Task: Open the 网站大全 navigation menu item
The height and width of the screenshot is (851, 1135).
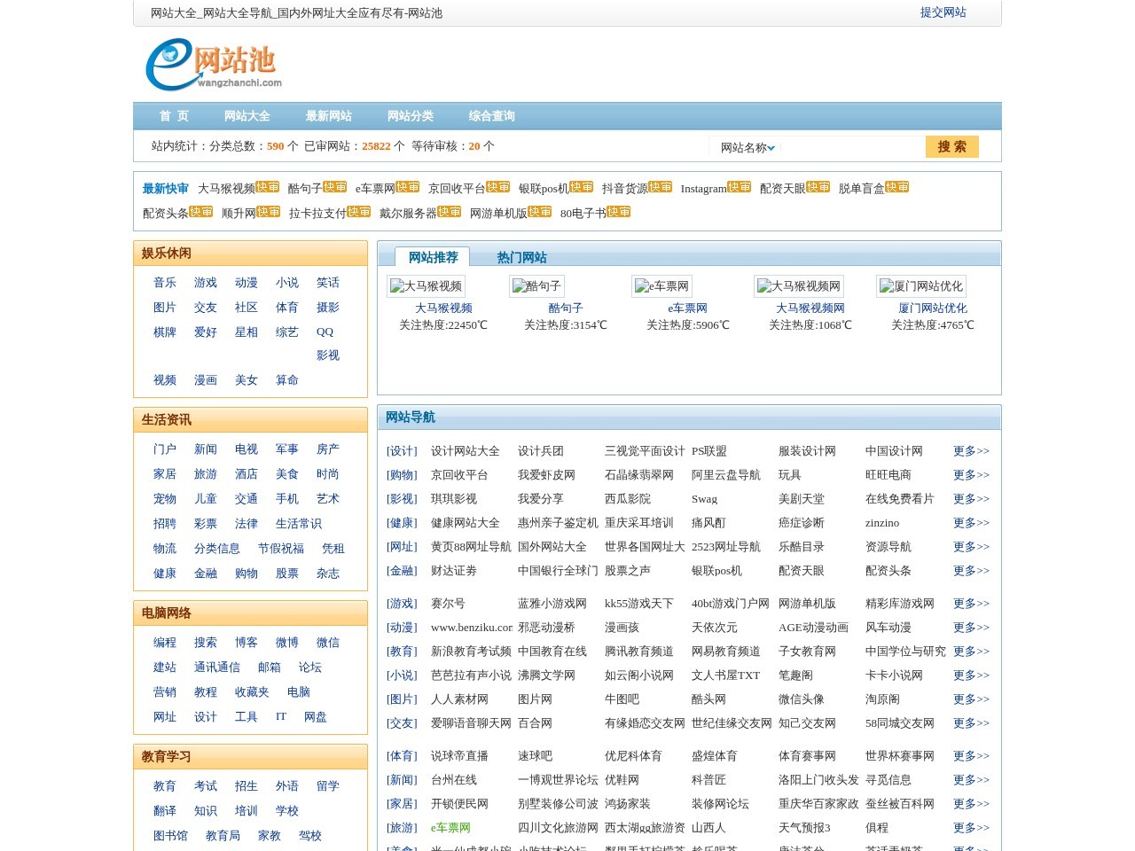Action: pos(247,116)
